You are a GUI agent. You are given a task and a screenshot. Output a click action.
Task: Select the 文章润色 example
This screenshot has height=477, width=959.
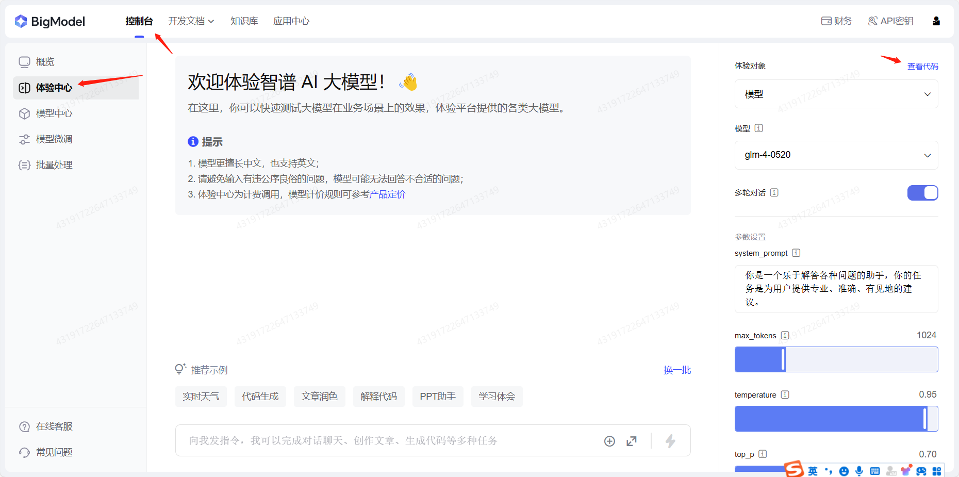pos(319,397)
